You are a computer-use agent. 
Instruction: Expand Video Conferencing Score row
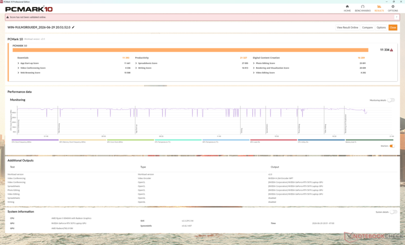point(18,68)
